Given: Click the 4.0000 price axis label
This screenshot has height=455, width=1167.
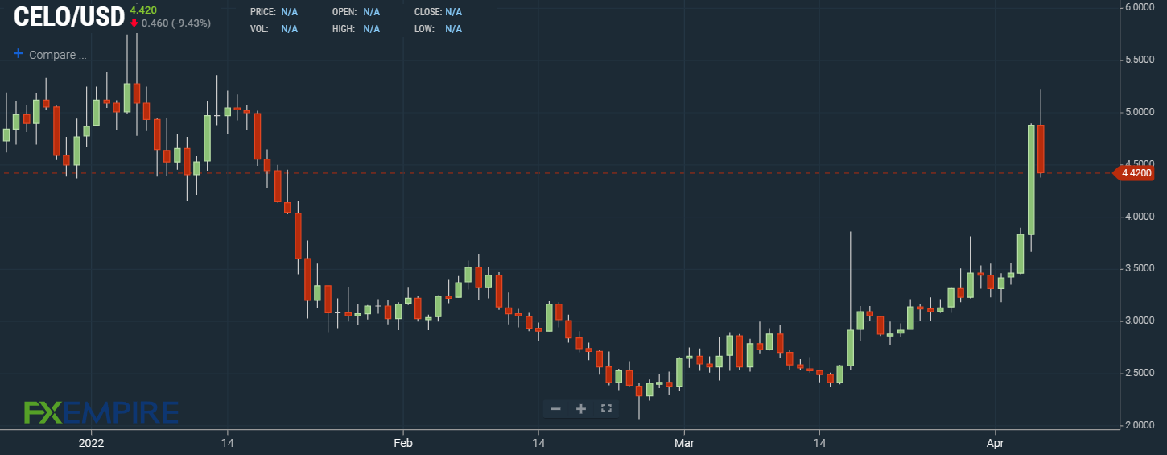Looking at the screenshot, I should (1140, 217).
